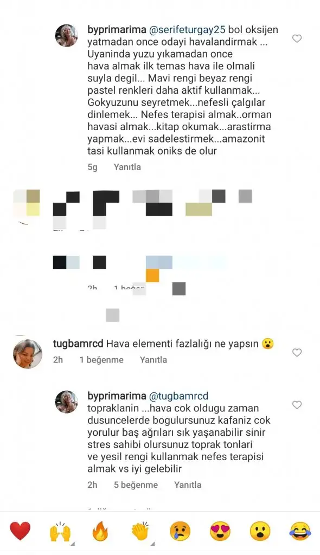Choose the laughing tears emoji

(300, 531)
